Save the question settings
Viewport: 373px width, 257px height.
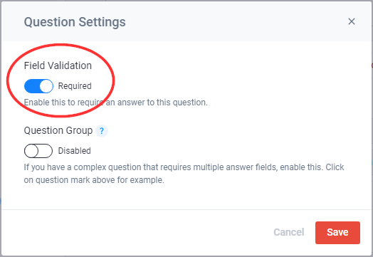point(337,233)
